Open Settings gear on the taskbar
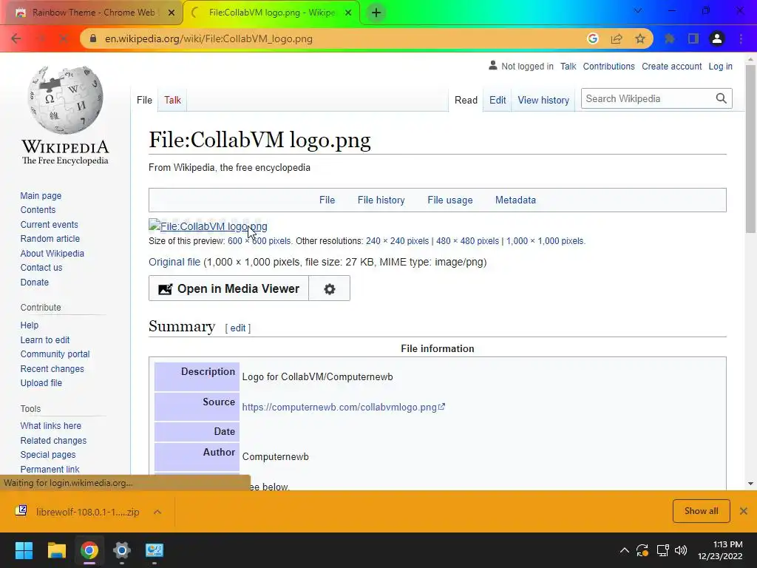Image resolution: width=757 pixels, height=568 pixels. click(x=122, y=550)
